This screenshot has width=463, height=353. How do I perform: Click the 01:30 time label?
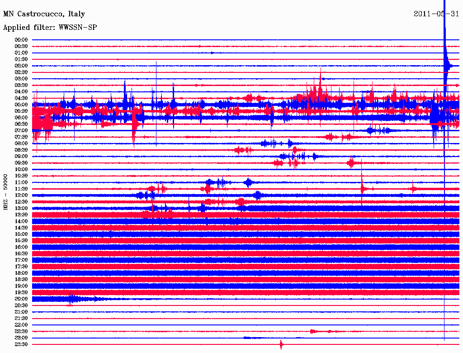point(21,59)
